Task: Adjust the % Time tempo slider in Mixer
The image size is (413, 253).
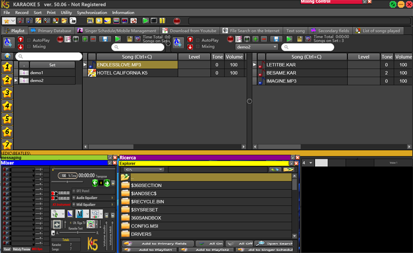Action: point(67,182)
